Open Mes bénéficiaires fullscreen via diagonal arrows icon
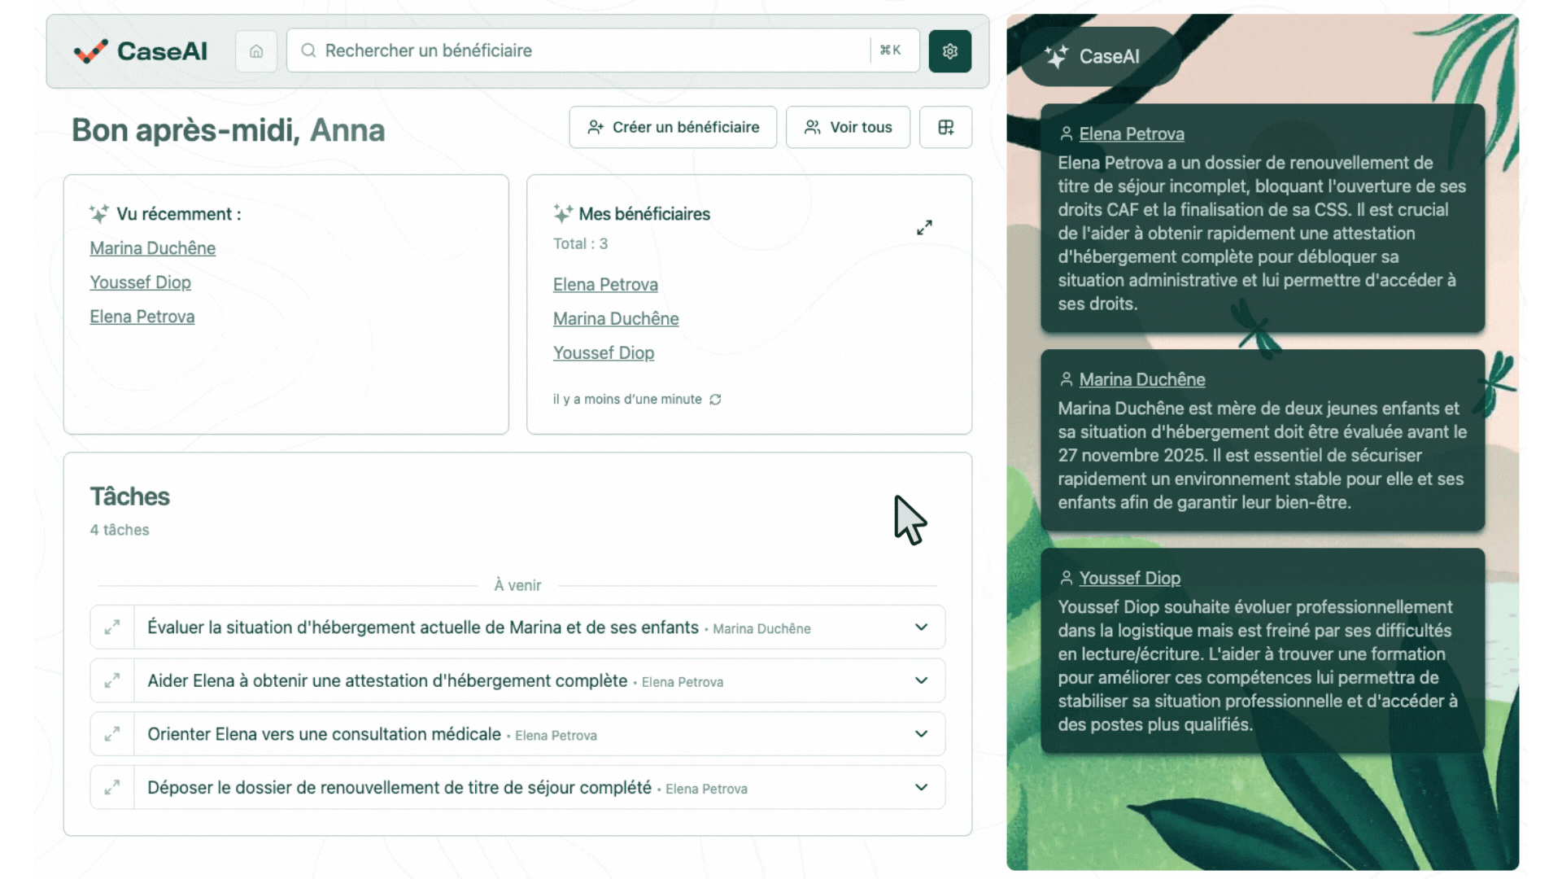 coord(924,228)
